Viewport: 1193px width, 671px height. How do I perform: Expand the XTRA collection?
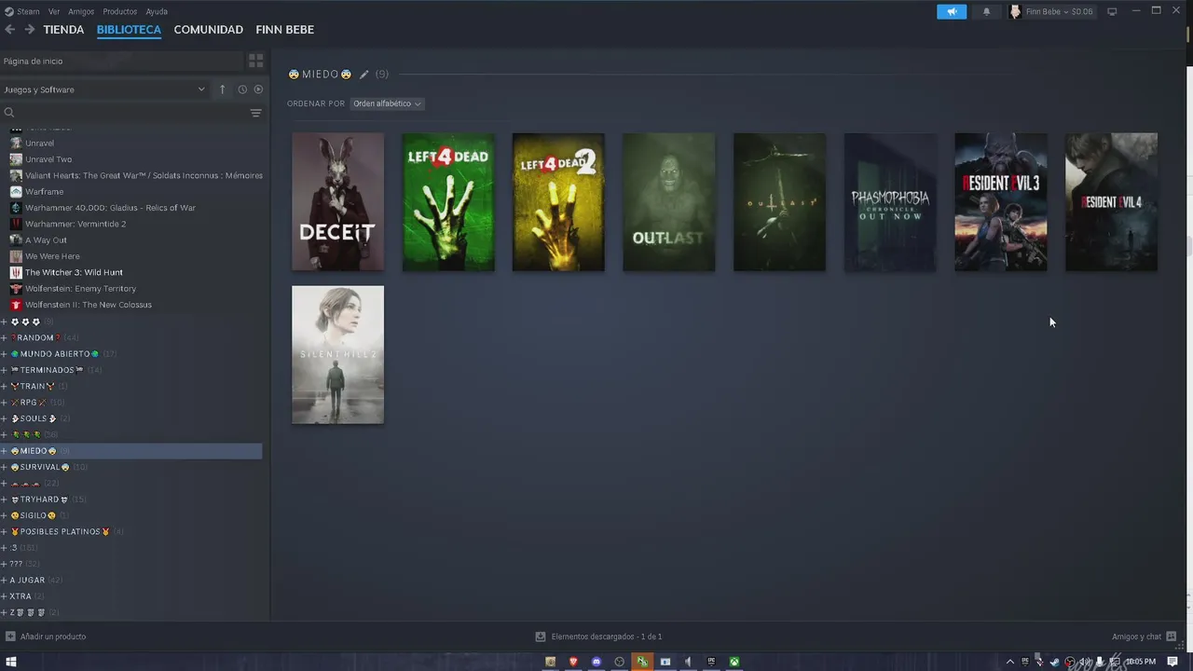point(4,596)
